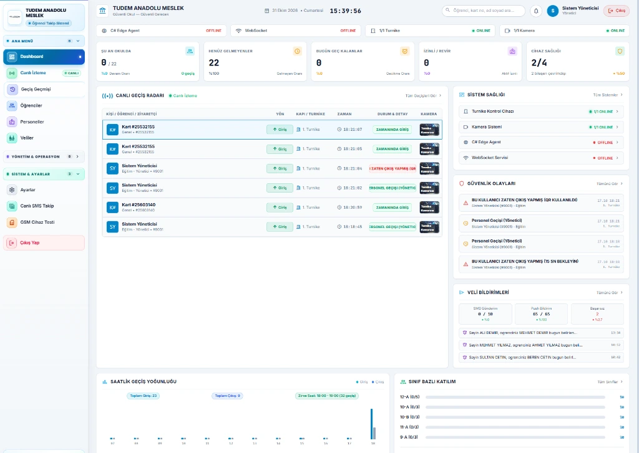The image size is (639, 453).
Task: Click the 10-B class attendance progress bar
Action: pos(515,417)
